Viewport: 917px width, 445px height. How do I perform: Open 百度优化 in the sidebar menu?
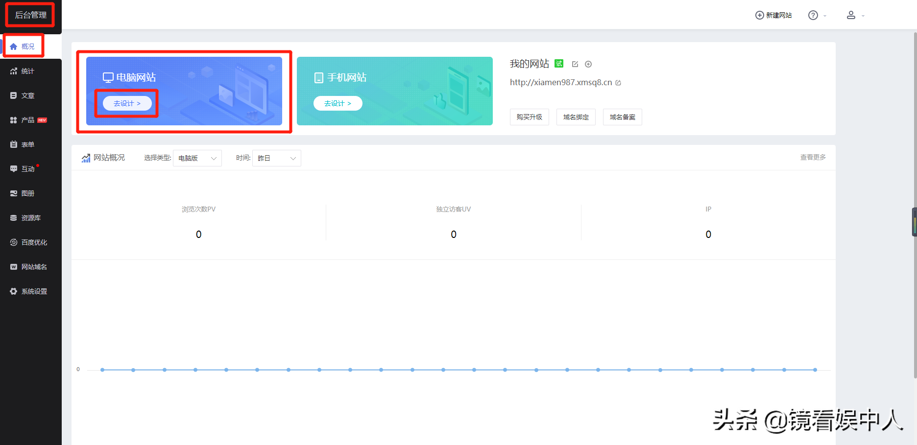[31, 242]
